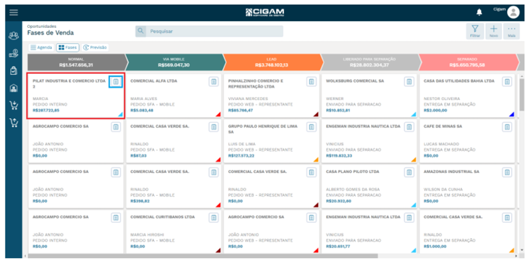
Task: Open the notifications bell
Action: [479, 13]
